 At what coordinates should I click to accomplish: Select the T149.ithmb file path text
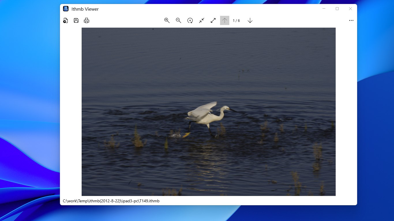coord(111,201)
